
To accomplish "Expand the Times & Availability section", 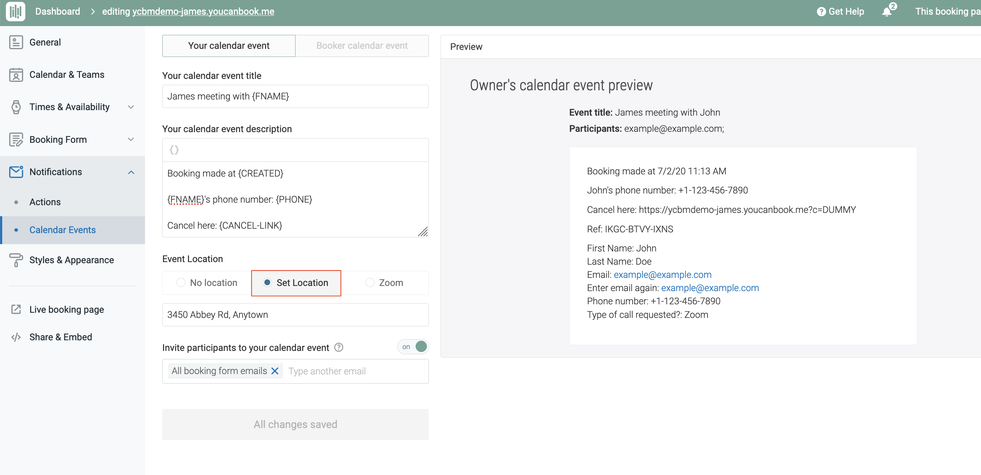I will point(131,107).
